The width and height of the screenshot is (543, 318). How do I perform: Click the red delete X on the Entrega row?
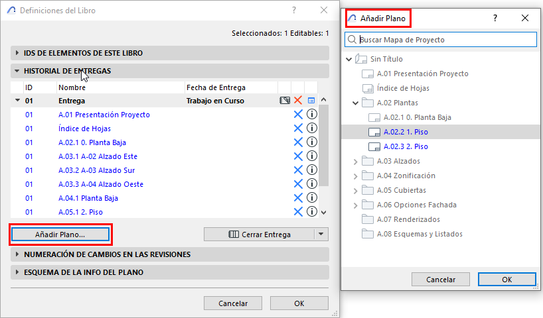(x=298, y=101)
